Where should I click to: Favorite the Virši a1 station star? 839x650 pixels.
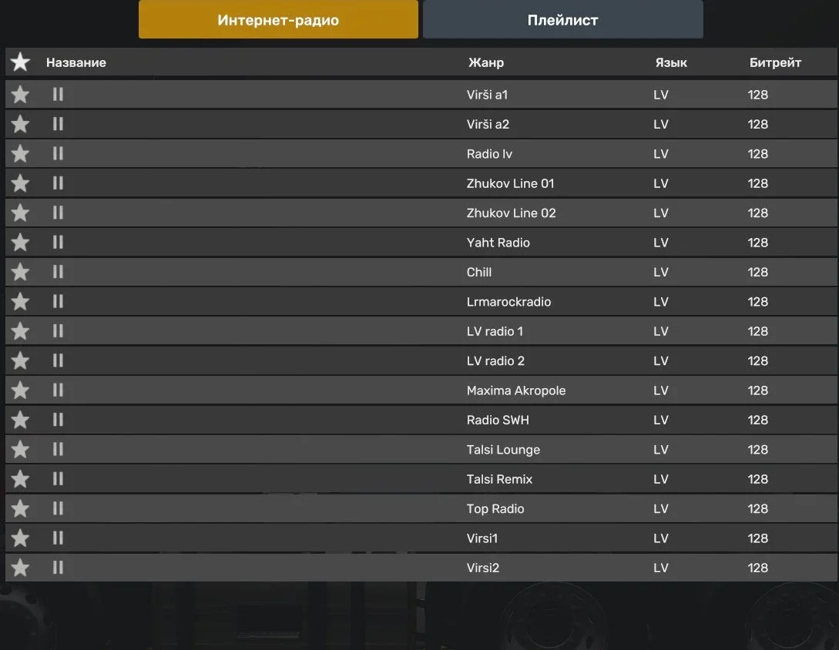click(20, 95)
